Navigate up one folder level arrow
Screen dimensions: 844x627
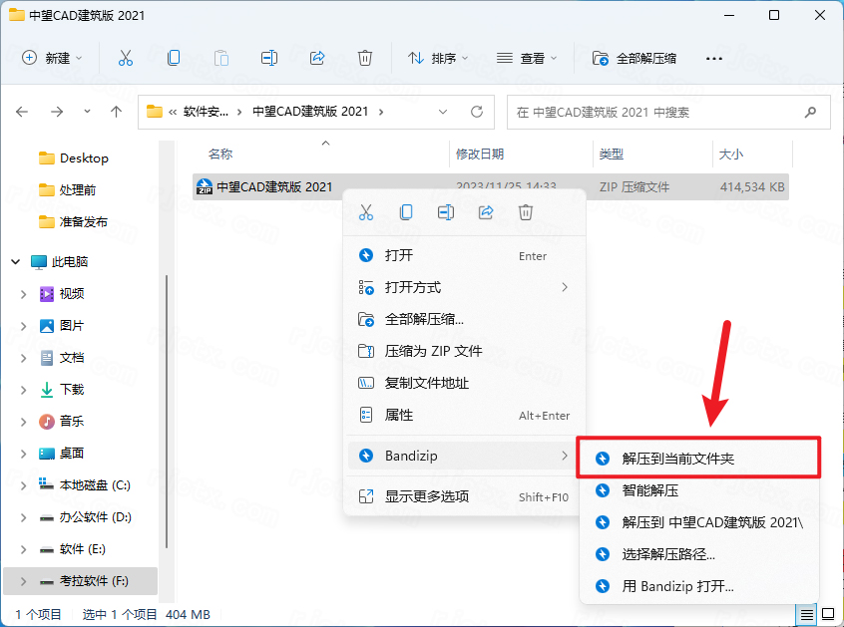pyautogui.click(x=117, y=112)
